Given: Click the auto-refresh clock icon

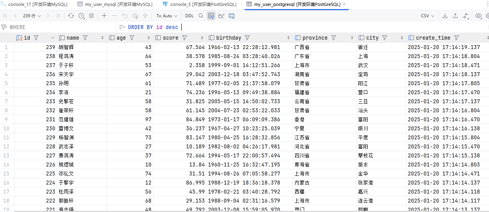Looking at the screenshot, I should (x=81, y=16).
